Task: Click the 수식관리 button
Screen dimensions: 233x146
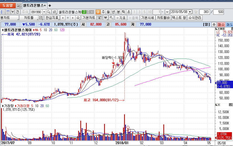Action: [x=195, y=18]
